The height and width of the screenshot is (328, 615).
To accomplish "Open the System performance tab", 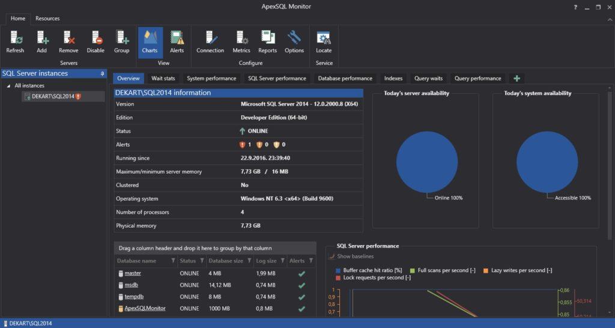I will click(x=211, y=79).
